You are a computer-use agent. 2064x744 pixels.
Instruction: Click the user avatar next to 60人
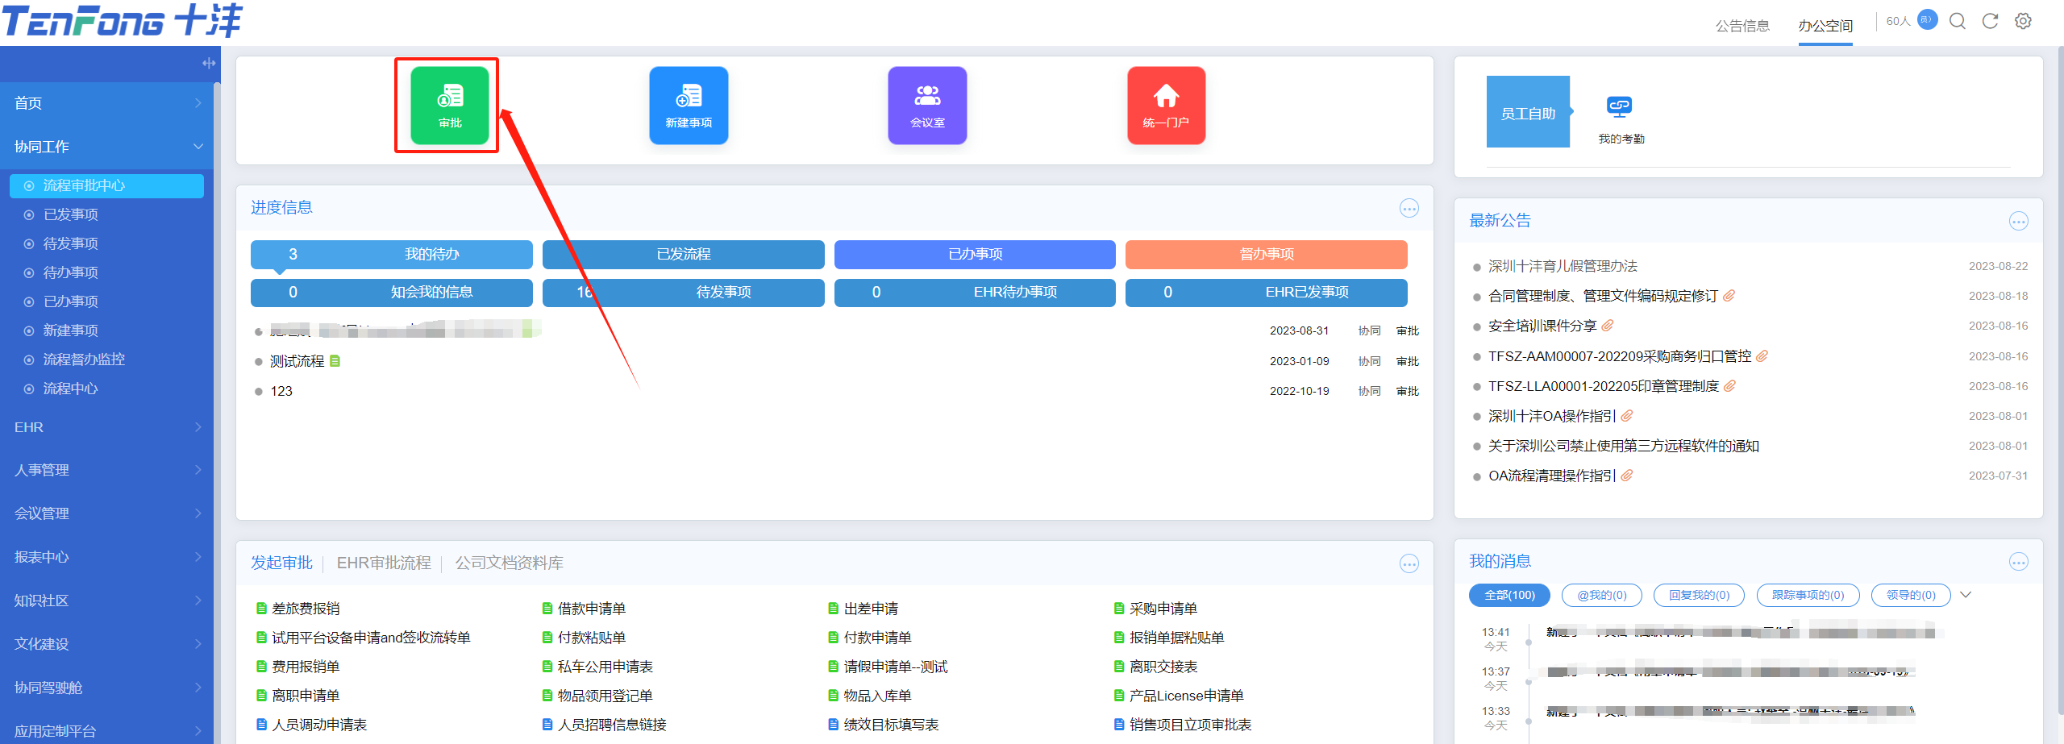pos(1927,19)
